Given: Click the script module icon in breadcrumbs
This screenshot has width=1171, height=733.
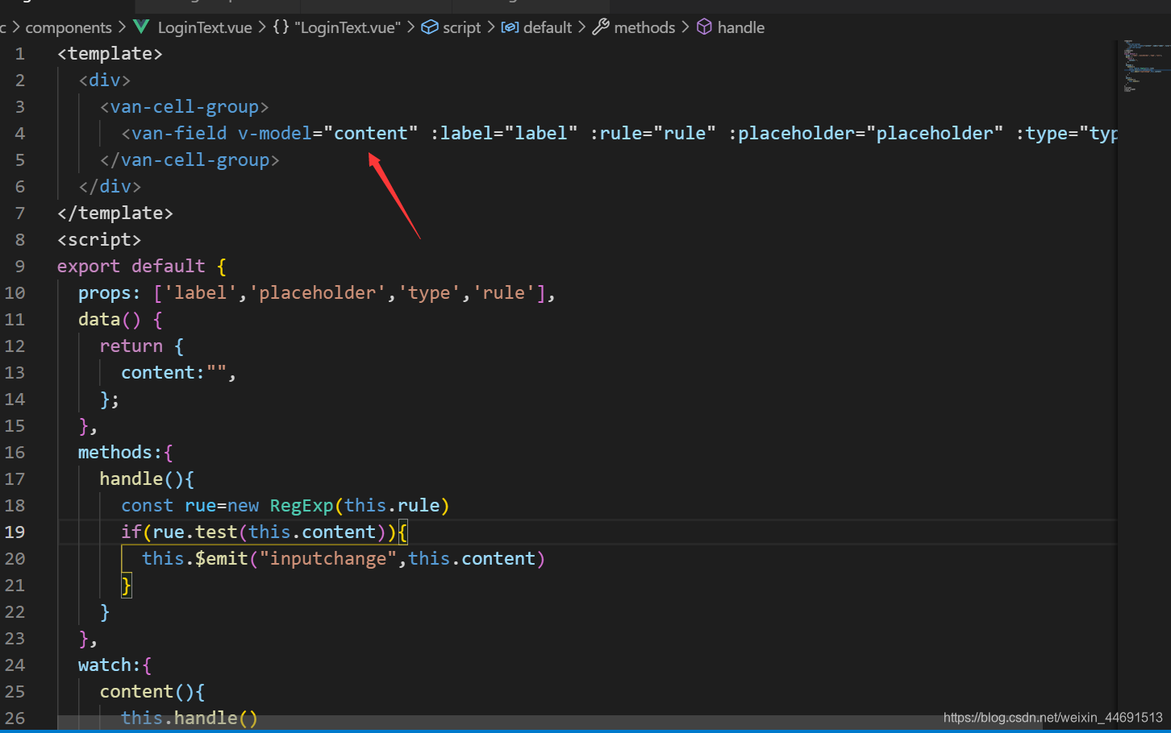Looking at the screenshot, I should [x=430, y=27].
